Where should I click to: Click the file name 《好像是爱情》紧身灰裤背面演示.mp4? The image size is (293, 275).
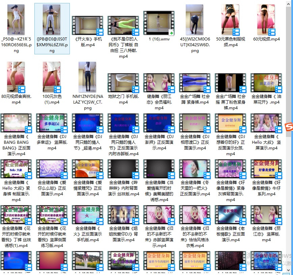(x=230, y=191)
